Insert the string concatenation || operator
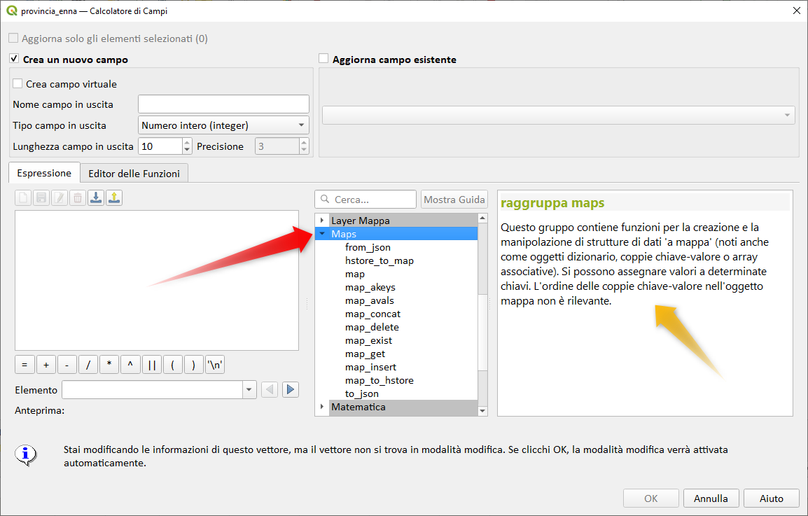 [x=151, y=365]
